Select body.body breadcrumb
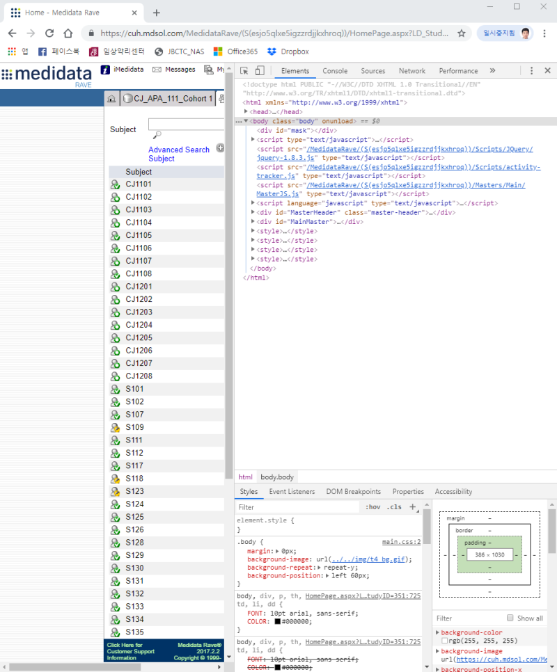The width and height of the screenshot is (557, 672). (277, 477)
